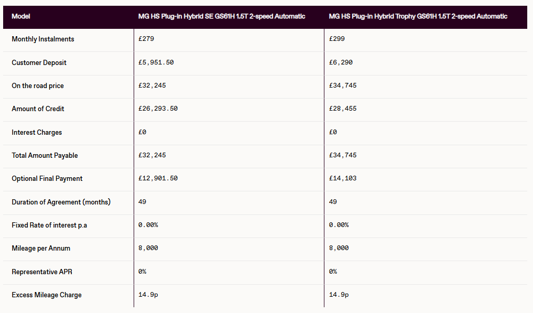Viewport: 533px width, 313px height.
Task: Select the MG HS Plug-in Hybrid Trophy header
Action: tap(418, 16)
